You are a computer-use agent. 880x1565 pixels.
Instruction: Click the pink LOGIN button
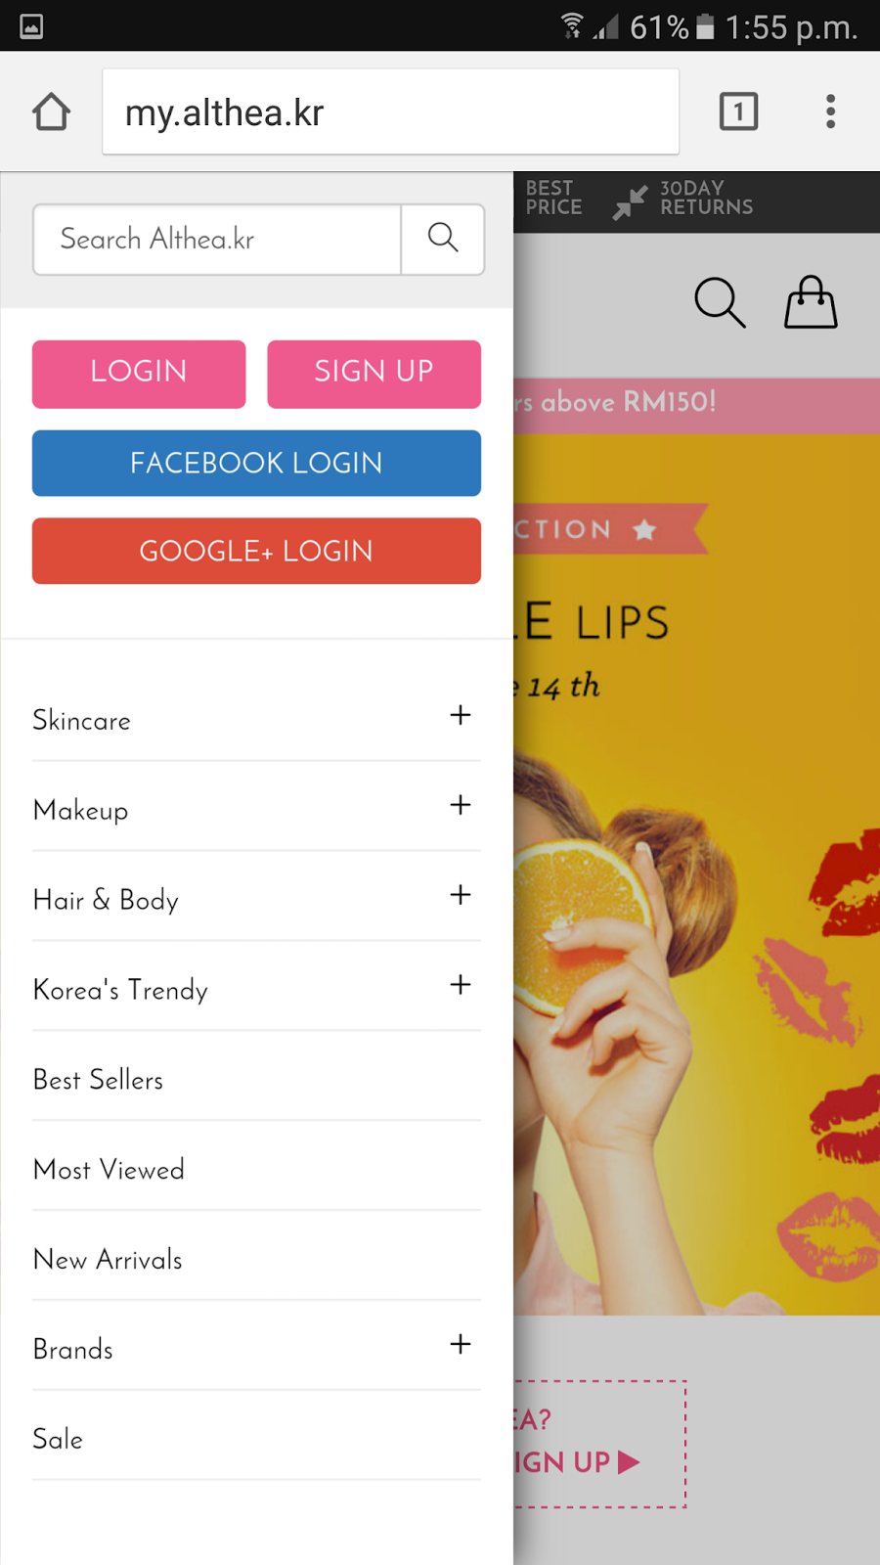click(x=139, y=374)
